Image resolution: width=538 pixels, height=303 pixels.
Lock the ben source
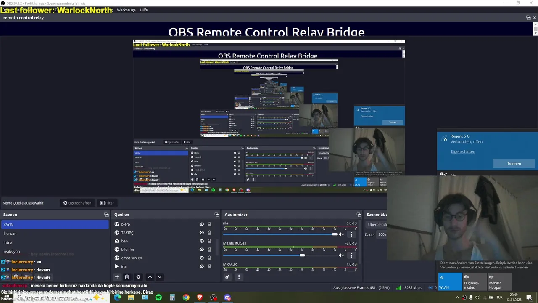(x=209, y=241)
